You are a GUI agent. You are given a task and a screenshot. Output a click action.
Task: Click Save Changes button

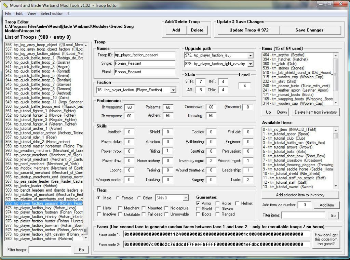(309, 30)
